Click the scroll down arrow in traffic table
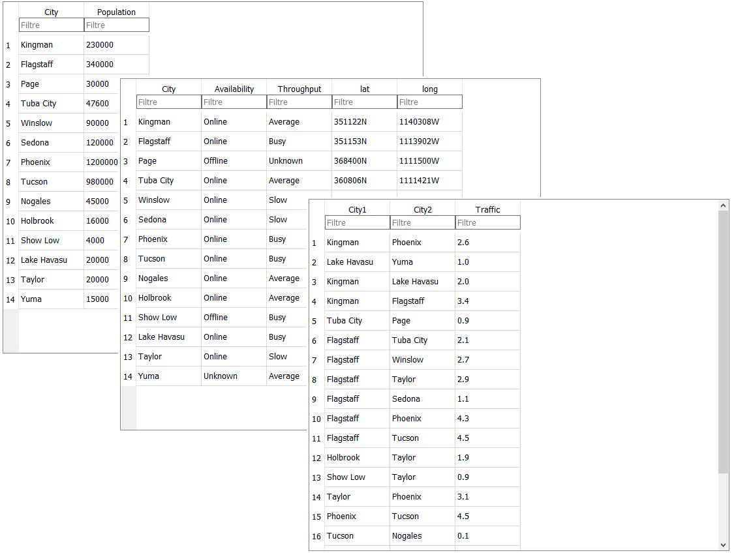The width and height of the screenshot is (734, 553). (x=723, y=545)
